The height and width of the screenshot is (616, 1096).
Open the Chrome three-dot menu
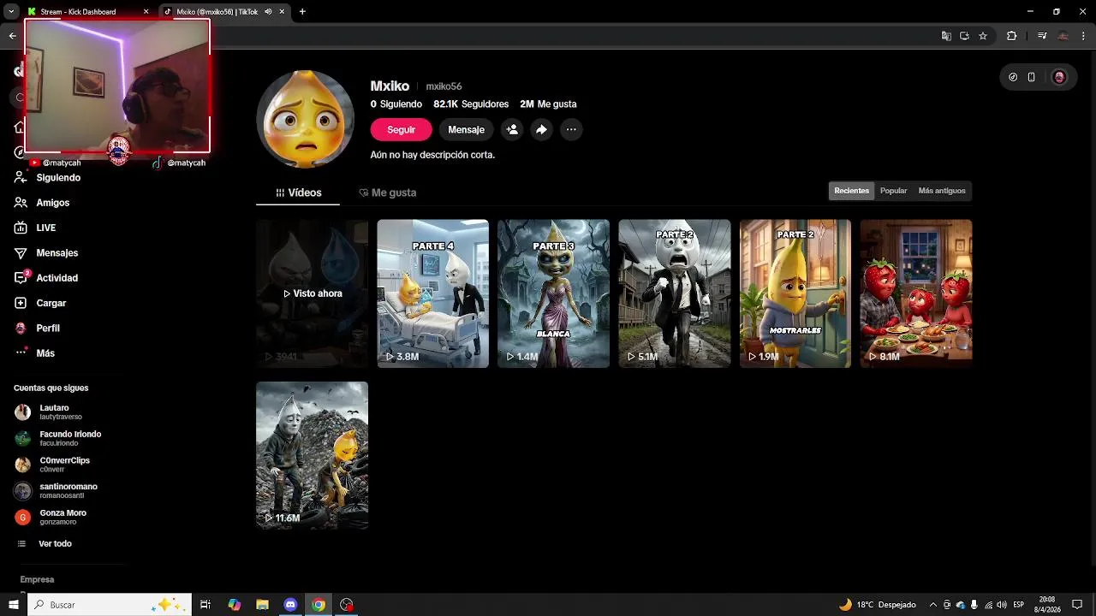tap(1083, 36)
